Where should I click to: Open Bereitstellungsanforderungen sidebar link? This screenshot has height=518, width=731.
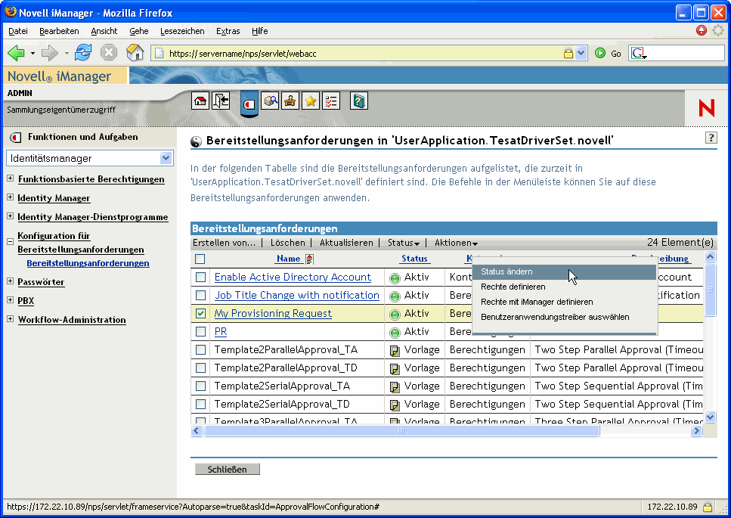[x=88, y=263]
